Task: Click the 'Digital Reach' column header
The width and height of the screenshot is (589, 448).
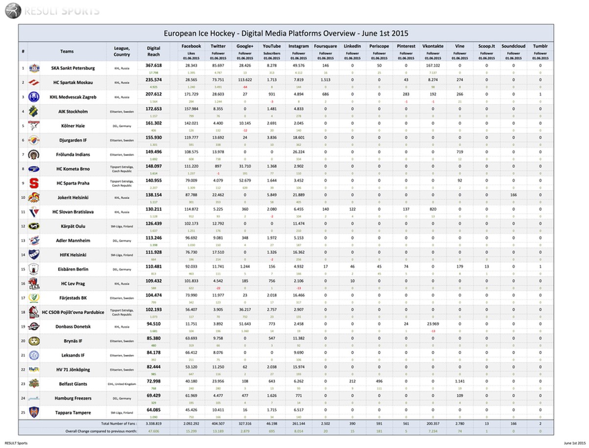Action: (x=154, y=51)
